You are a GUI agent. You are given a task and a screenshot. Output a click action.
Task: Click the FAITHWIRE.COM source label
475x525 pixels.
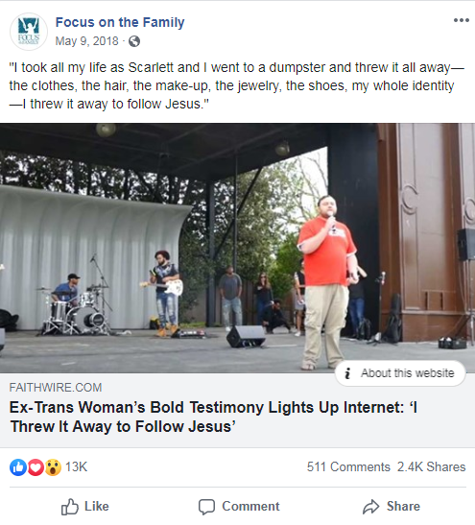click(56, 388)
